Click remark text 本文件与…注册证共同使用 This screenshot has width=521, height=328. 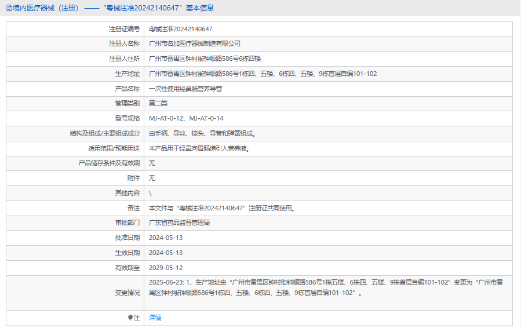(x=223, y=209)
